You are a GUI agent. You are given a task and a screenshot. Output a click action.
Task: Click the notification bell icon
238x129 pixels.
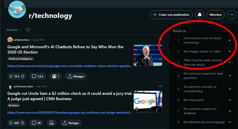click(200, 15)
